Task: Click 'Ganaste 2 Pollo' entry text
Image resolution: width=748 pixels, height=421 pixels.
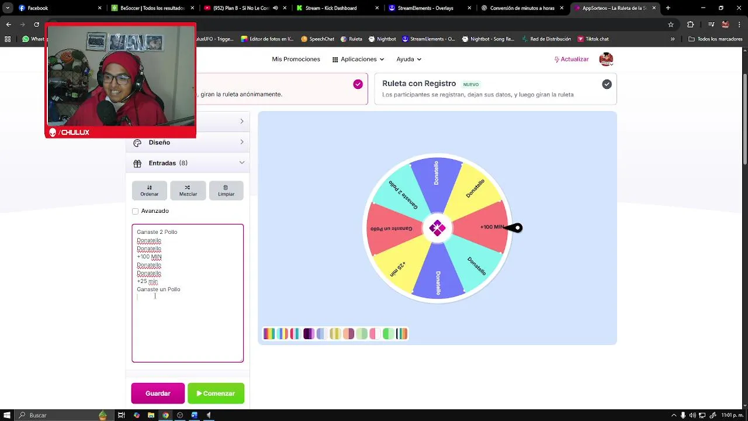Action: (157, 232)
